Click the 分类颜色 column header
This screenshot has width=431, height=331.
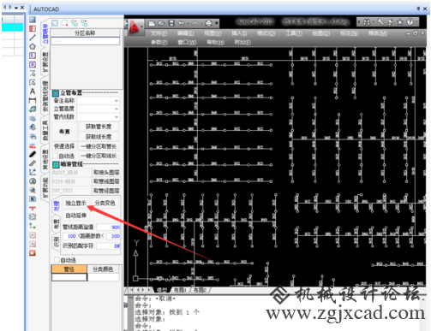pyautogui.click(x=103, y=269)
